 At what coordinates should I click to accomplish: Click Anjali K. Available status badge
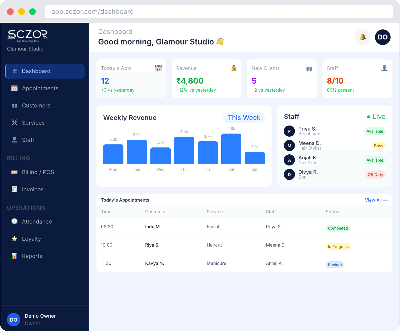click(x=375, y=160)
